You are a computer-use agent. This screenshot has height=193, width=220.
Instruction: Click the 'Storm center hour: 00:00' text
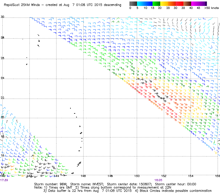click(175, 184)
